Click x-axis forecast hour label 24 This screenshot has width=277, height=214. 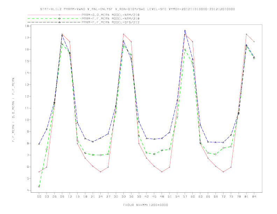[x=100, y=197]
